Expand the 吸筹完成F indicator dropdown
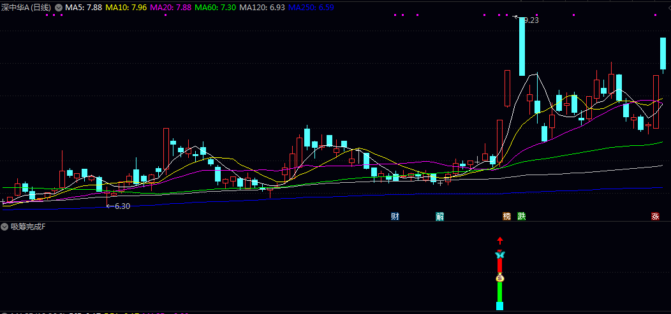The image size is (671, 314). click(5, 227)
